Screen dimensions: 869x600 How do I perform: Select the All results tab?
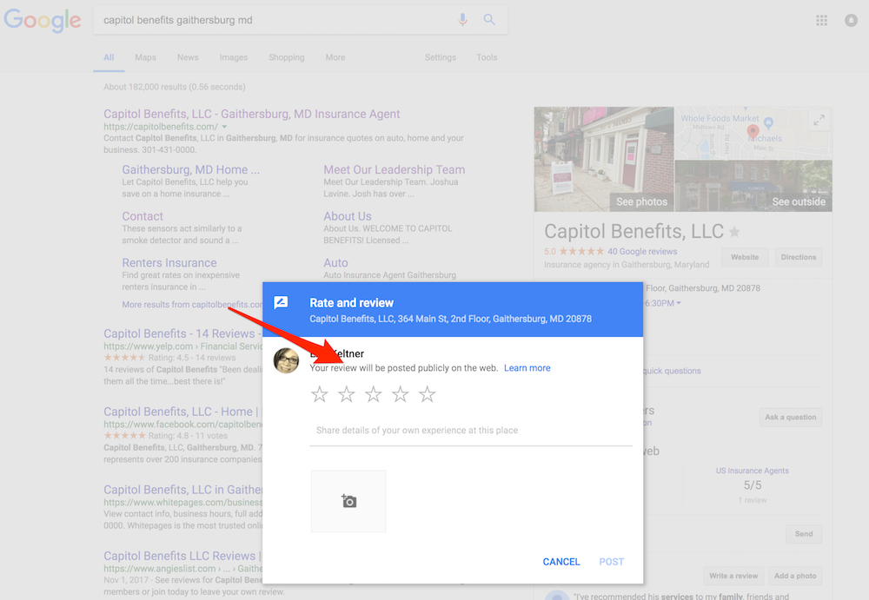(109, 57)
